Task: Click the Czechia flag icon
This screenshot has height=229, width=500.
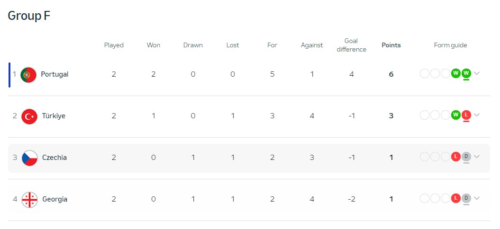Action: point(30,158)
